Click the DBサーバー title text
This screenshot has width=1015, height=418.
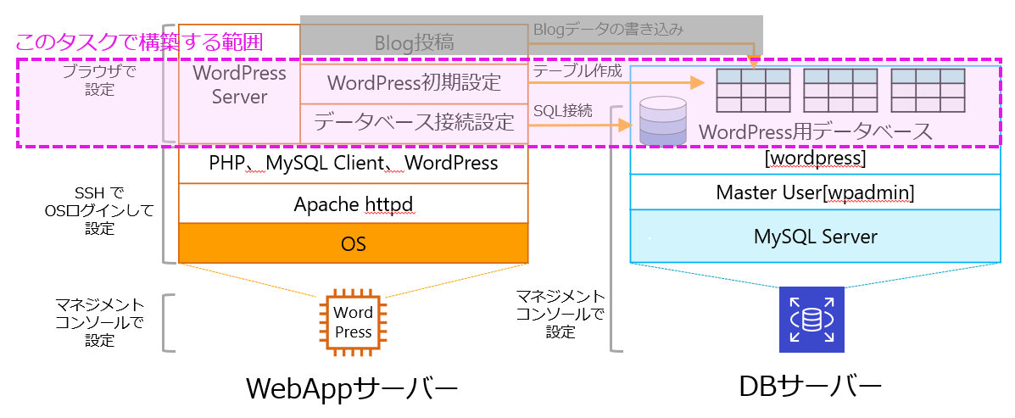click(811, 387)
